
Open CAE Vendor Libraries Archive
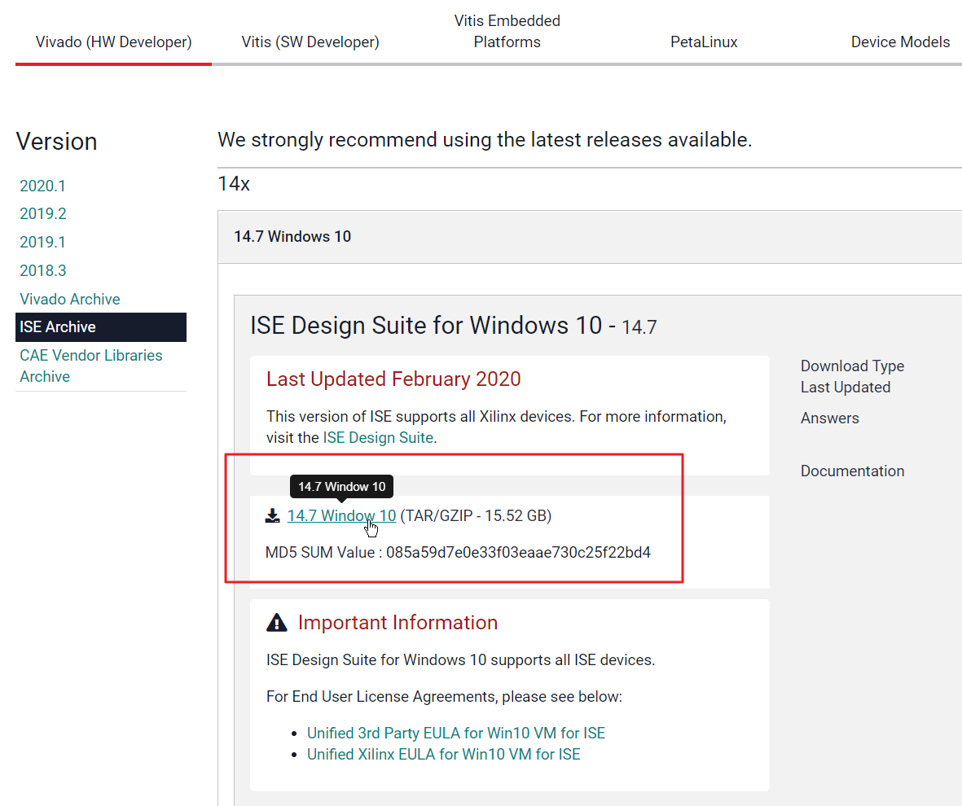click(90, 366)
